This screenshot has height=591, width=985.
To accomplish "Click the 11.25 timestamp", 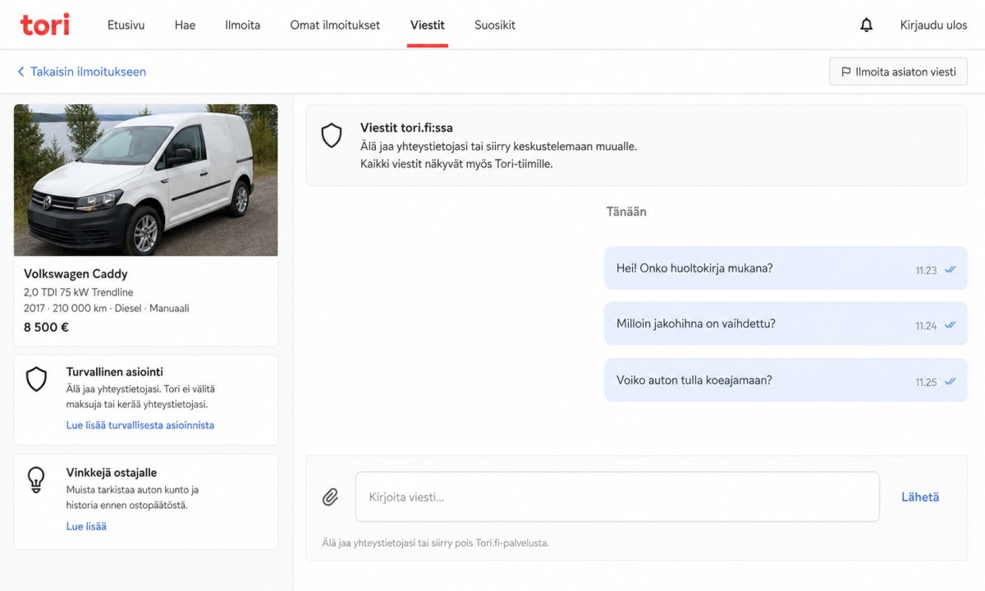I will pos(926,383).
